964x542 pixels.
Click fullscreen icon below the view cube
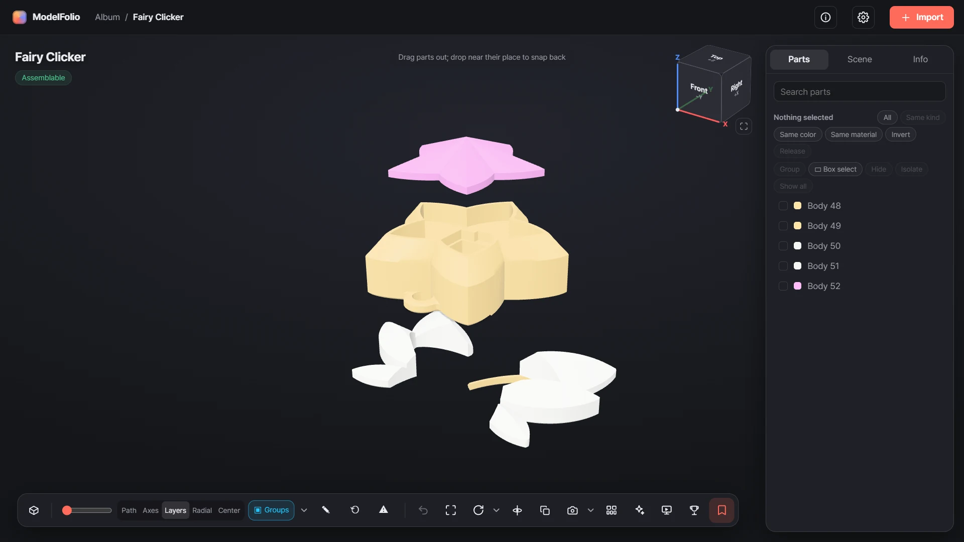point(744,126)
